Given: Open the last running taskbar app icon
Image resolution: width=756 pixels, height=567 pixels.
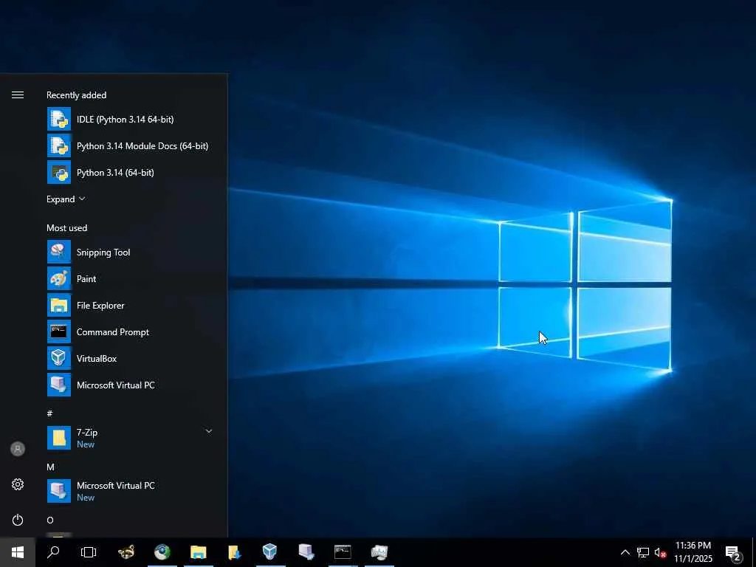Looking at the screenshot, I should tap(379, 552).
